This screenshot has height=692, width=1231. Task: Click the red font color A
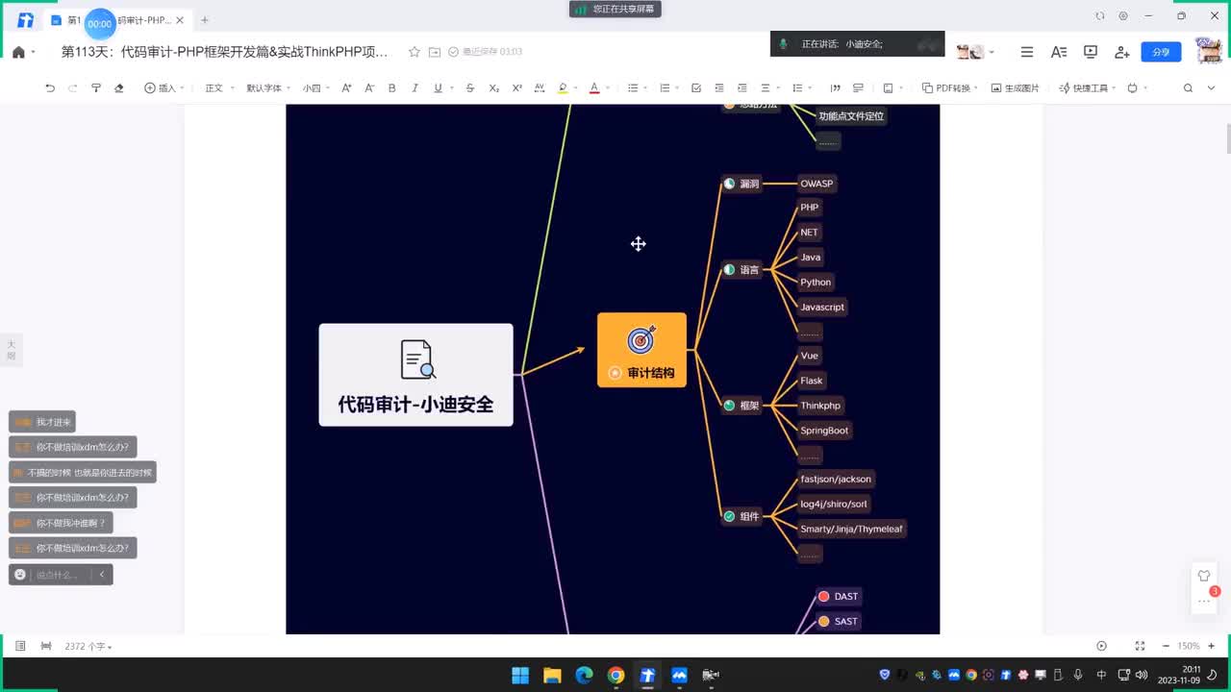click(593, 87)
